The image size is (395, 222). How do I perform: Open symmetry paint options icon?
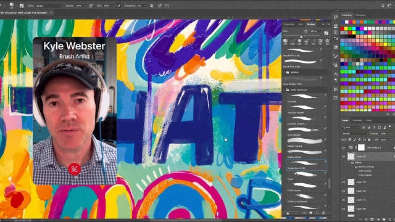[167, 6]
